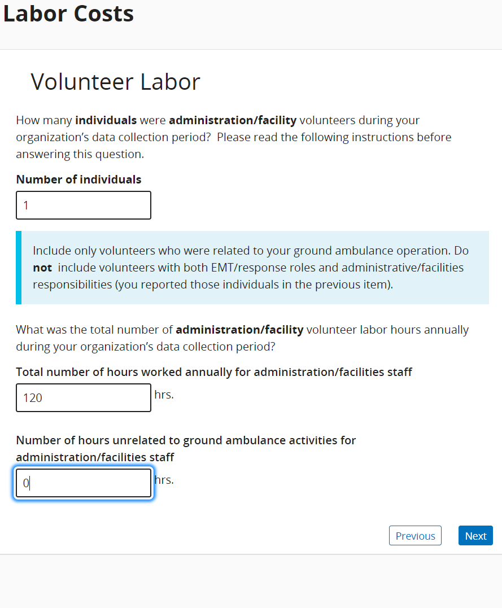The image size is (502, 608).
Task: Click the "What was the total number" question text
Action: [242, 338]
